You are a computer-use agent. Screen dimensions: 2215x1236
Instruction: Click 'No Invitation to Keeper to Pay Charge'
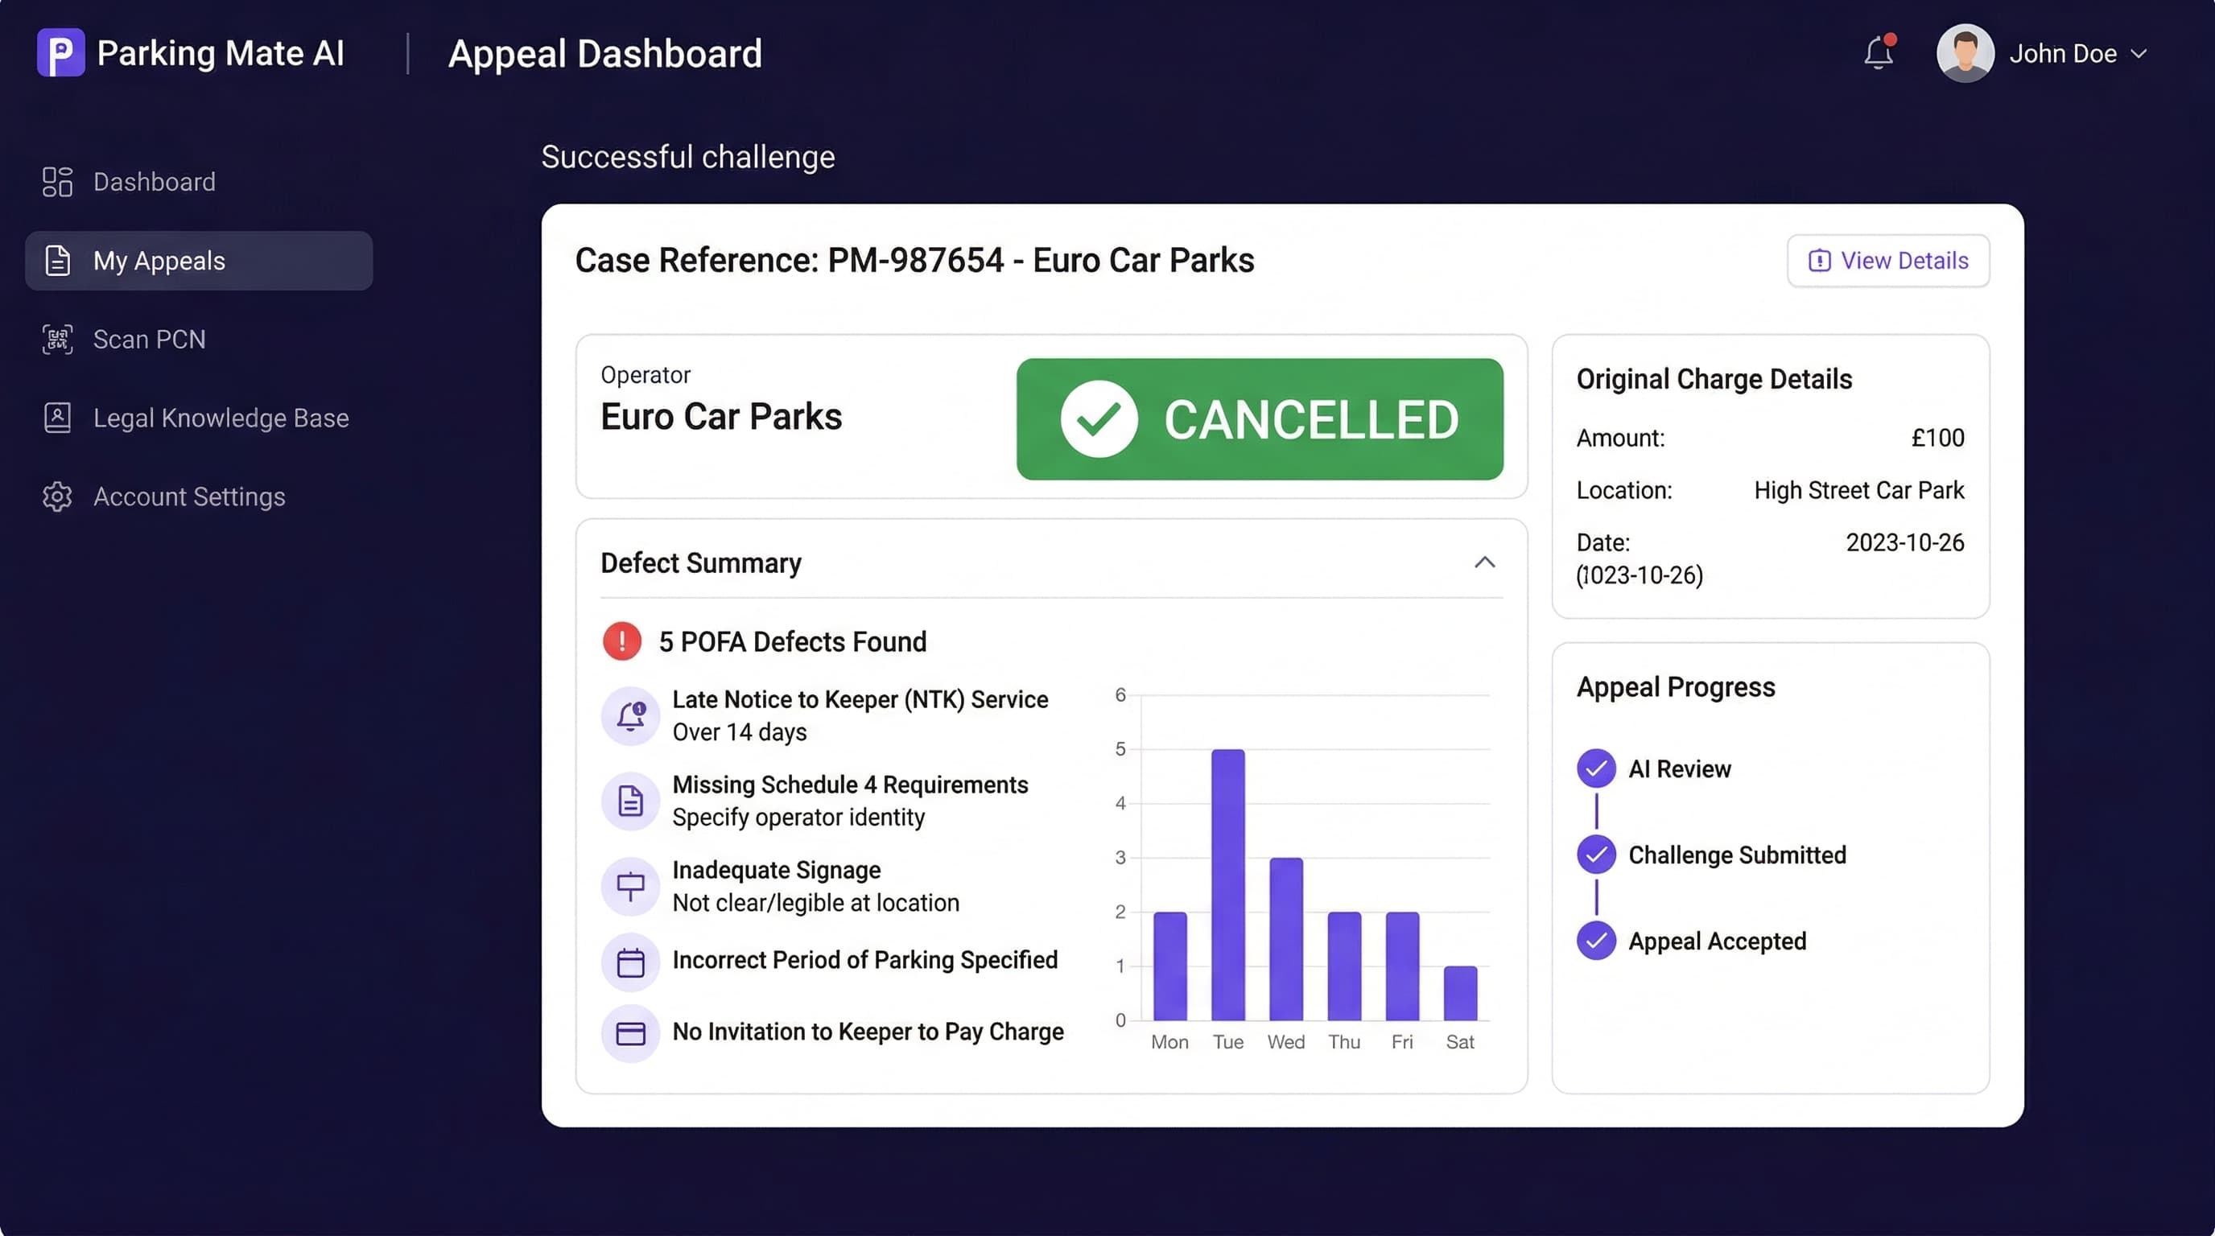868,1032
